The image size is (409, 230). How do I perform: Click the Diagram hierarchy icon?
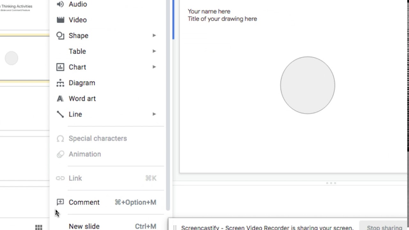pyautogui.click(x=60, y=83)
